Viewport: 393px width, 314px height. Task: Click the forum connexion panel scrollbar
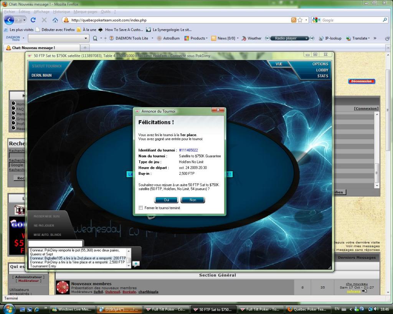coord(377,150)
